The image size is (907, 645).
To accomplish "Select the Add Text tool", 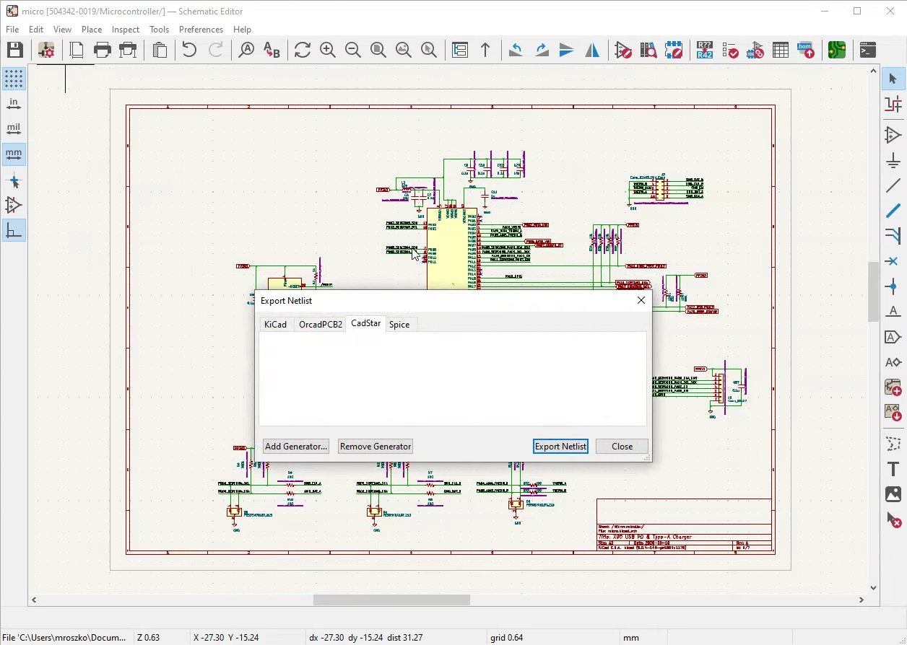I will (893, 469).
